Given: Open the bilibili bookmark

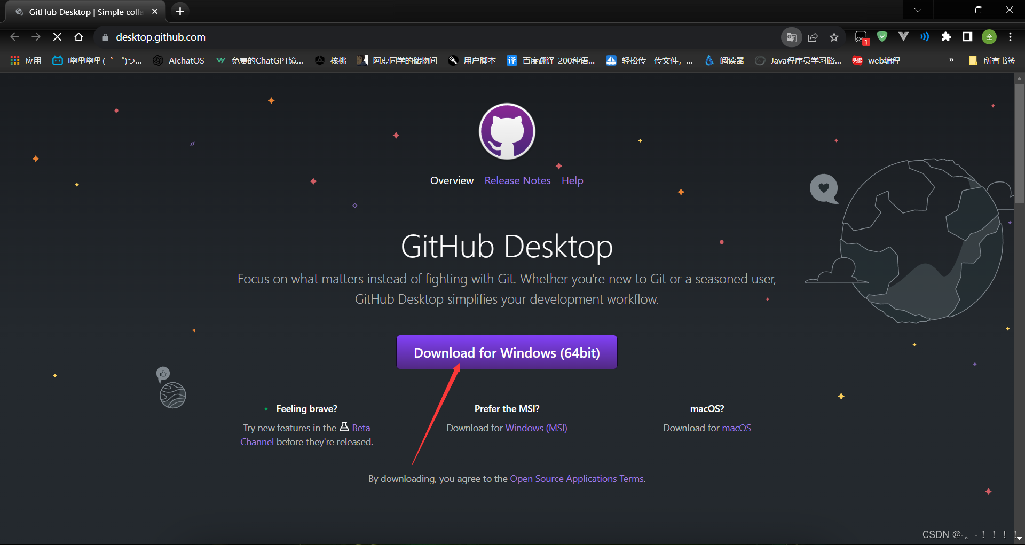Looking at the screenshot, I should click(97, 60).
